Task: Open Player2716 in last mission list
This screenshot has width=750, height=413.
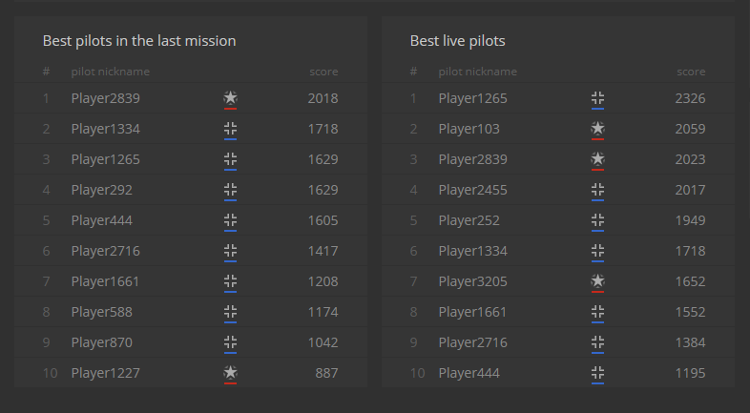Action: click(x=105, y=251)
